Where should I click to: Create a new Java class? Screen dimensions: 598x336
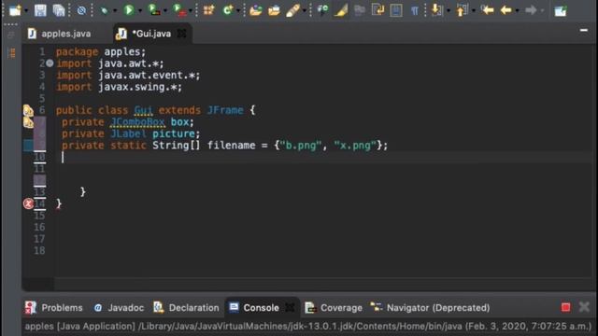pos(228,10)
